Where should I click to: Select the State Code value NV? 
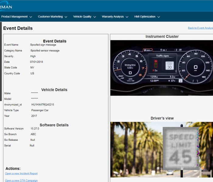coord(32,67)
